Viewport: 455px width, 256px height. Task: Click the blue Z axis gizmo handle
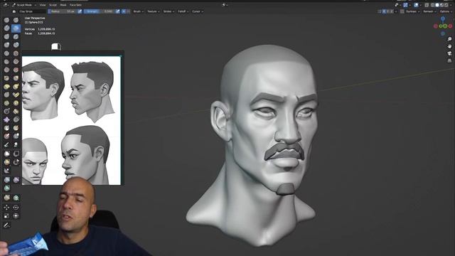point(443,19)
